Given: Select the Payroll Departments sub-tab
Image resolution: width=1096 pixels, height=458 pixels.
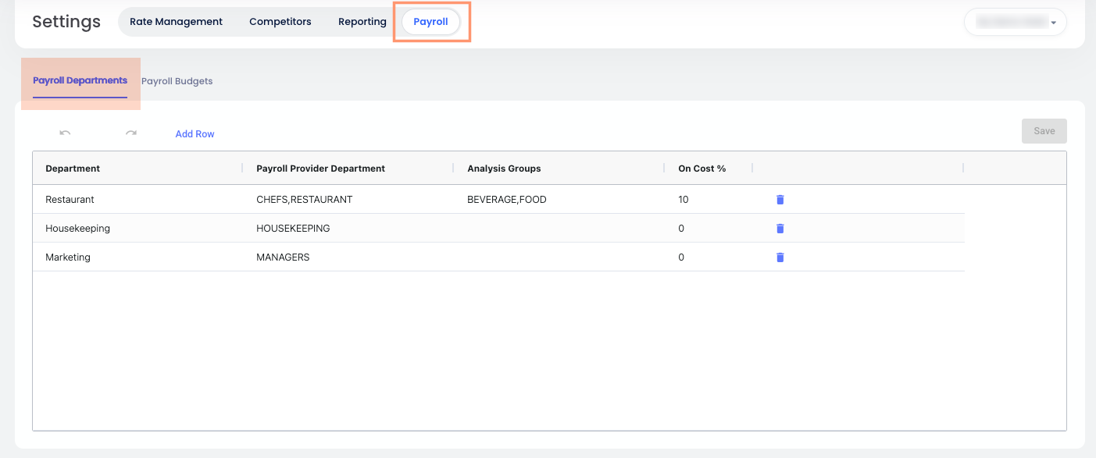Looking at the screenshot, I should tap(80, 81).
